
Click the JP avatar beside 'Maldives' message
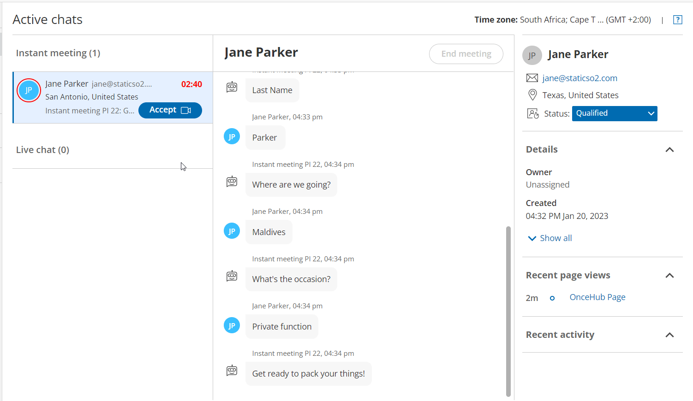click(232, 231)
